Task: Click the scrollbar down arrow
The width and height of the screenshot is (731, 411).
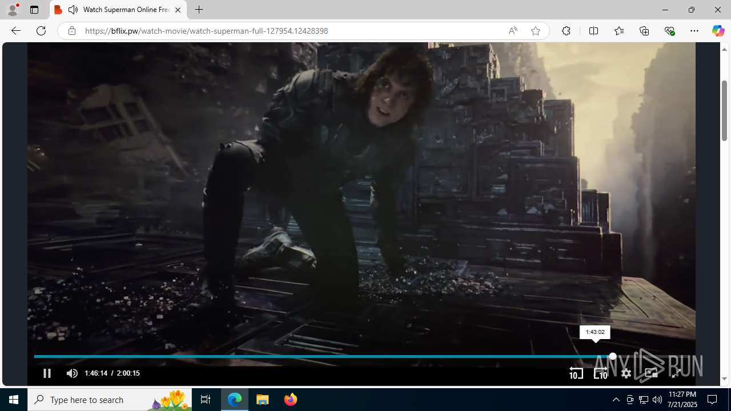Action: click(x=724, y=379)
